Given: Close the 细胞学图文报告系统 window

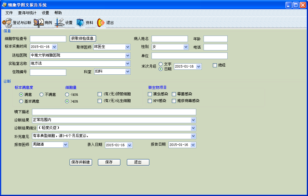Looking at the screenshot, I should pyautogui.click(x=303, y=5).
